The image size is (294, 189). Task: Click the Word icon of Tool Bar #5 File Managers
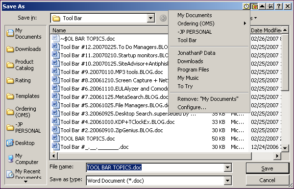pyautogui.click(x=56, y=105)
